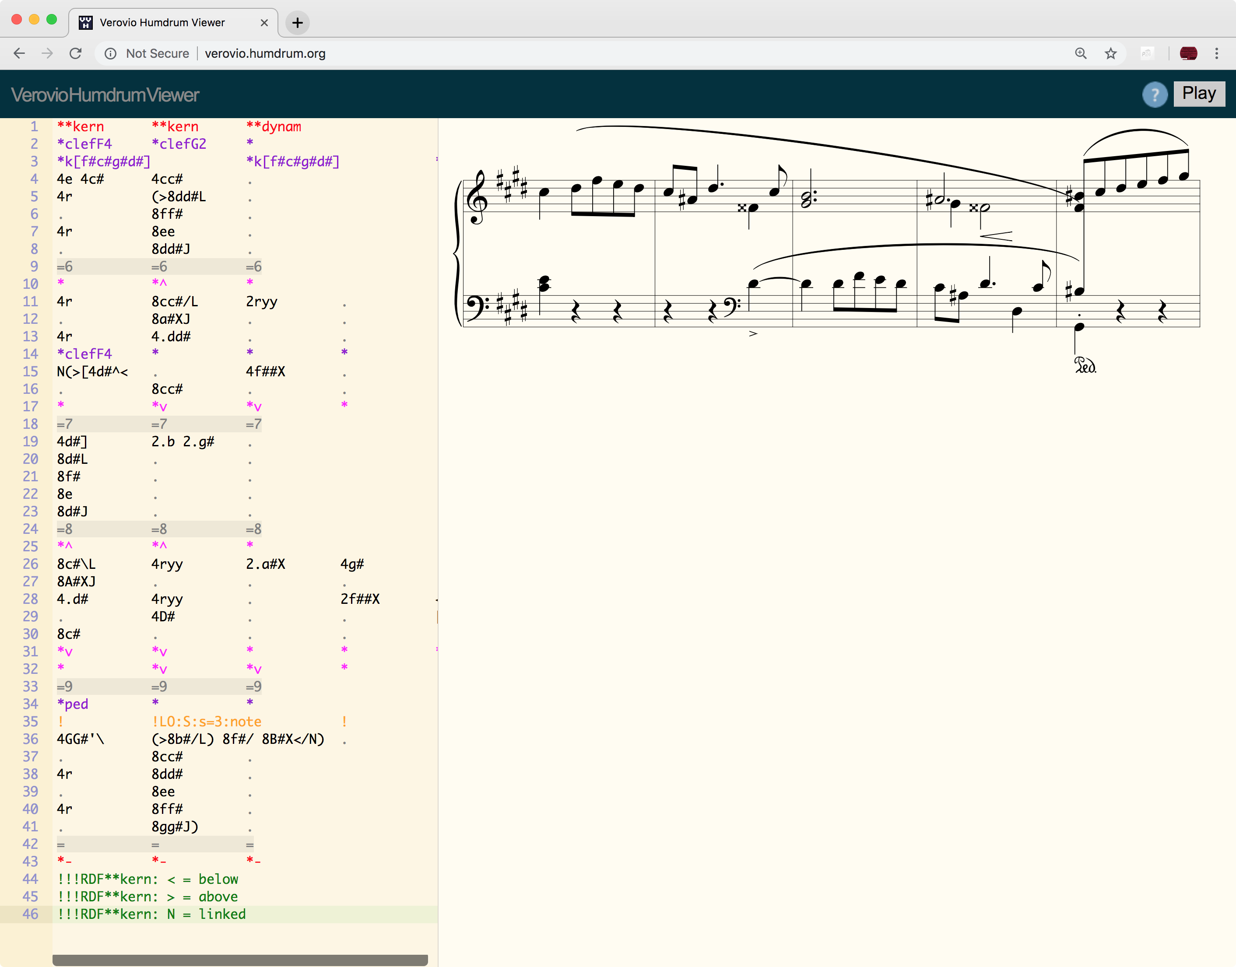The width and height of the screenshot is (1236, 967).
Task: Click the treble clef in the score
Action: [x=478, y=198]
